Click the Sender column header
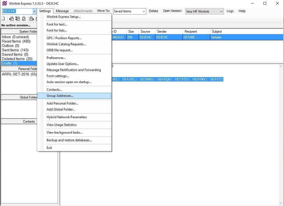The image size is (284, 206). point(169,32)
